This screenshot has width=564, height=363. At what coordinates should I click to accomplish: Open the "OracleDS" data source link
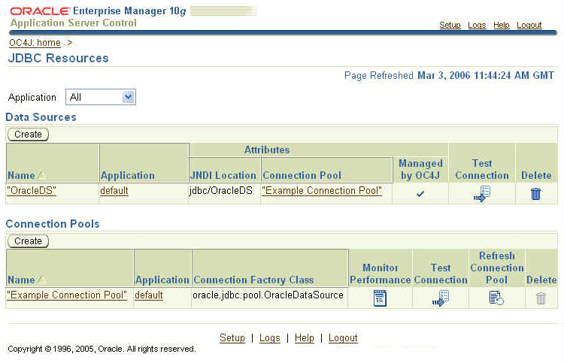[x=32, y=190]
